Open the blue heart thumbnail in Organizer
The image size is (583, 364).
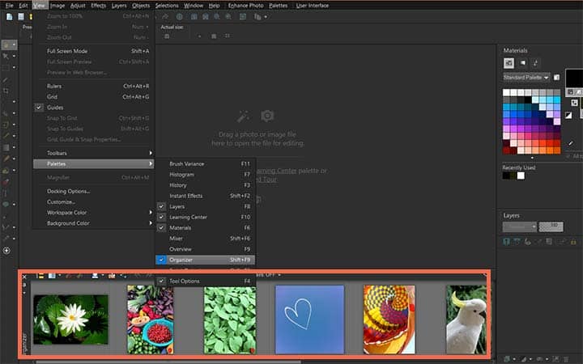(x=309, y=320)
